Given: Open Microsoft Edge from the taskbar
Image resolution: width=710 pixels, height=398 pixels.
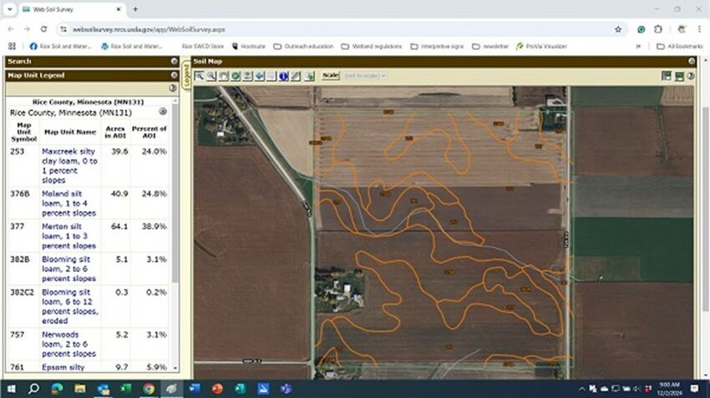Looking at the screenshot, I should click(x=57, y=389).
